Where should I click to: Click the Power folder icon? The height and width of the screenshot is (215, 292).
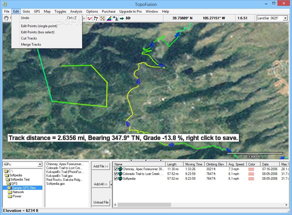pos(10,196)
